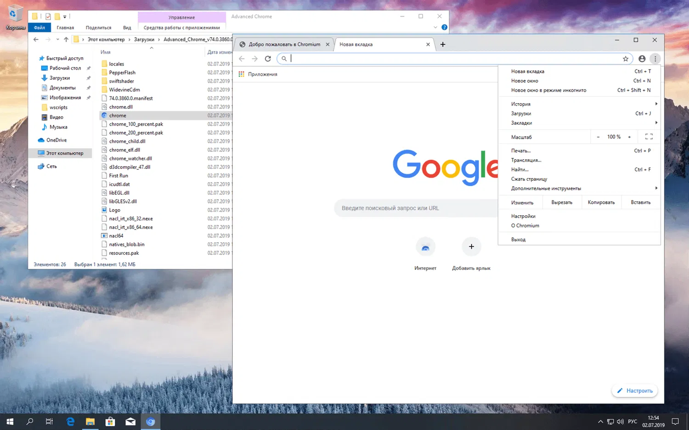Close the Новая вкладка tab

[x=428, y=45]
